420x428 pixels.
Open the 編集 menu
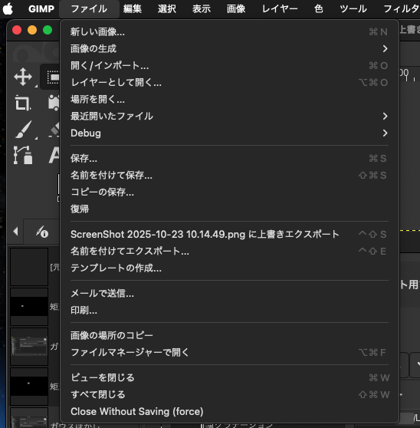coord(133,9)
